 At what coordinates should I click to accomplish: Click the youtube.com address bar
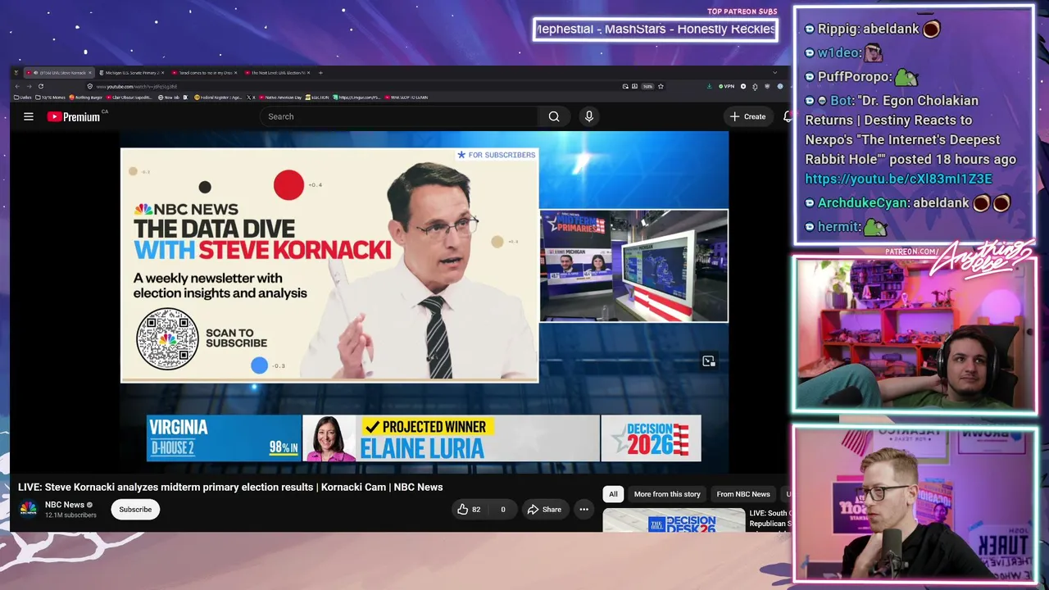point(352,86)
